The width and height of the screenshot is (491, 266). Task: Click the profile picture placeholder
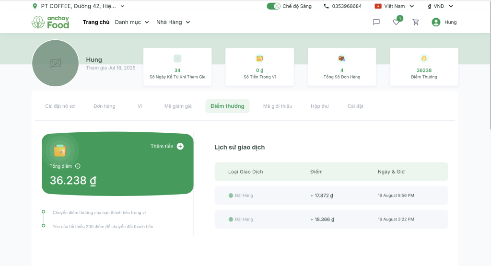[x=55, y=63]
